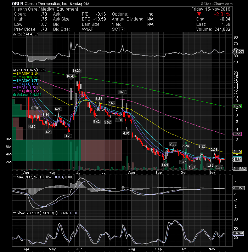248x252 pixels.
Task: Click the 1.61 low price label
Action: tap(210, 166)
